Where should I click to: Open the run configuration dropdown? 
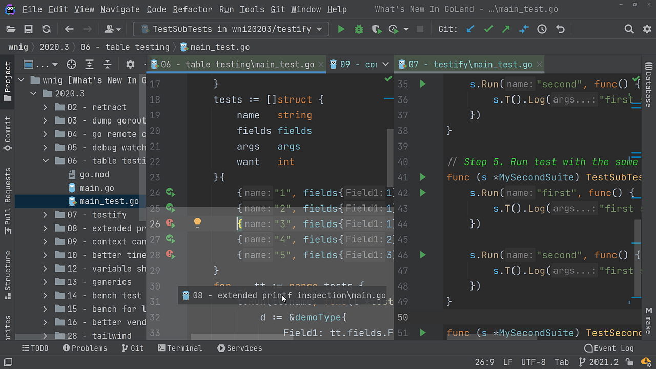click(319, 29)
